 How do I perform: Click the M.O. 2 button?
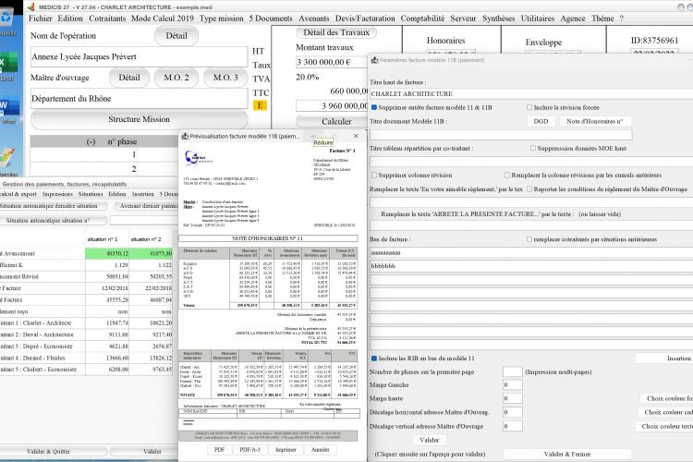(x=176, y=78)
